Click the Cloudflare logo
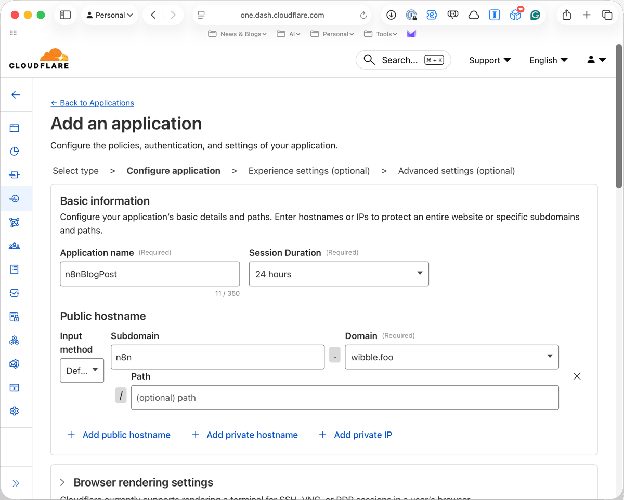This screenshot has height=500, width=624. [x=38, y=58]
